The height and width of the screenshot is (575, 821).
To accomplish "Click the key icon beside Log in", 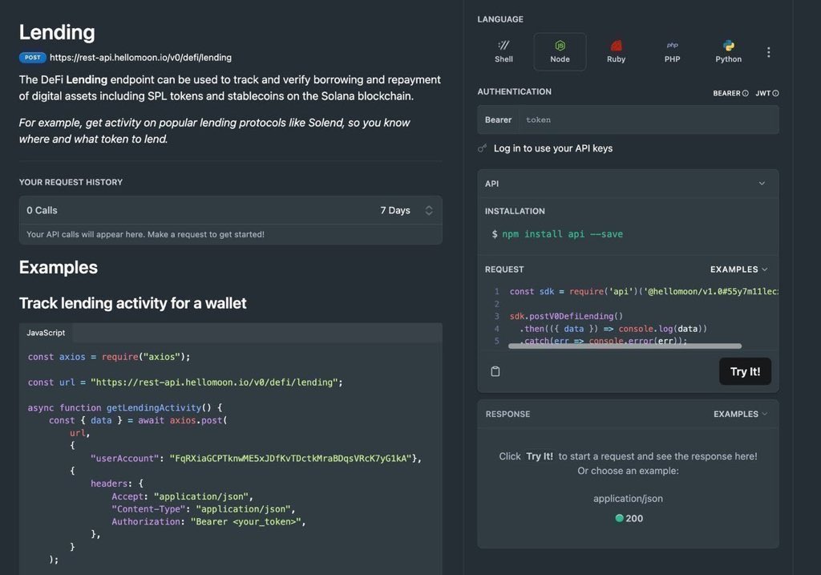I will click(x=482, y=148).
